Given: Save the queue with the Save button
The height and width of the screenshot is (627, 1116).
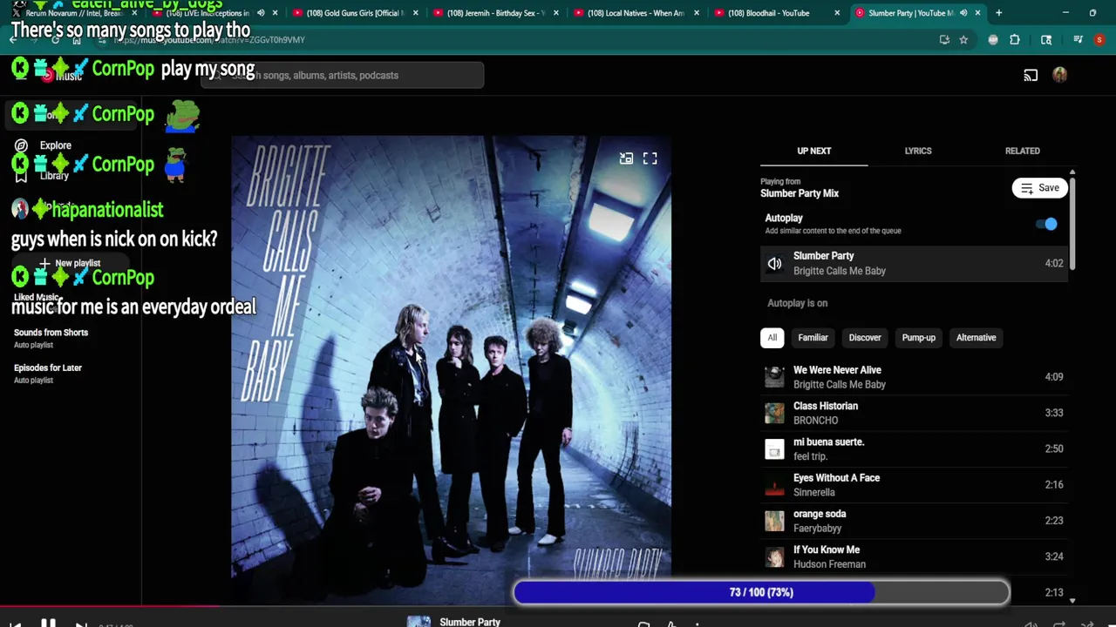Looking at the screenshot, I should pyautogui.click(x=1039, y=188).
